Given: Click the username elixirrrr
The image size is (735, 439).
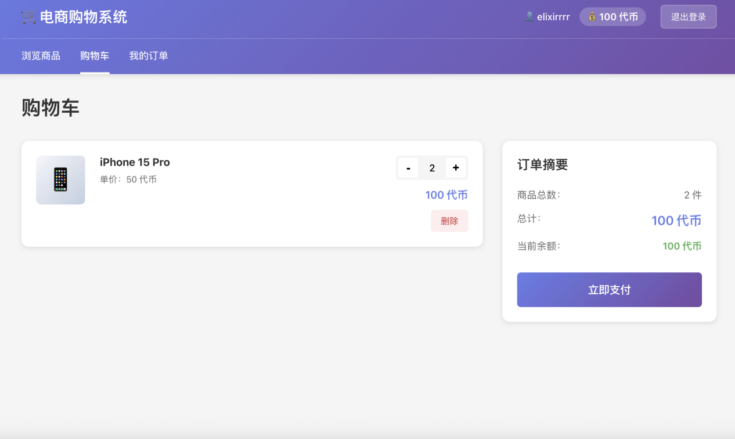Looking at the screenshot, I should pos(553,17).
